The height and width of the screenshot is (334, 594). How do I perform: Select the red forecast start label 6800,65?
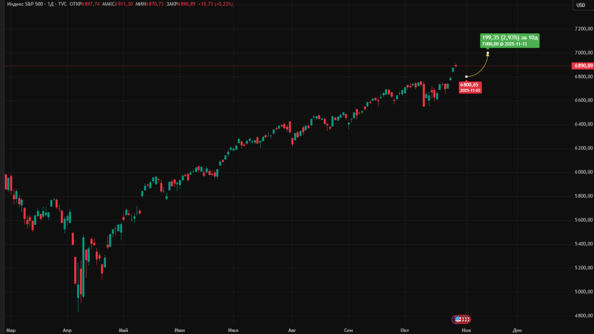pyautogui.click(x=470, y=87)
